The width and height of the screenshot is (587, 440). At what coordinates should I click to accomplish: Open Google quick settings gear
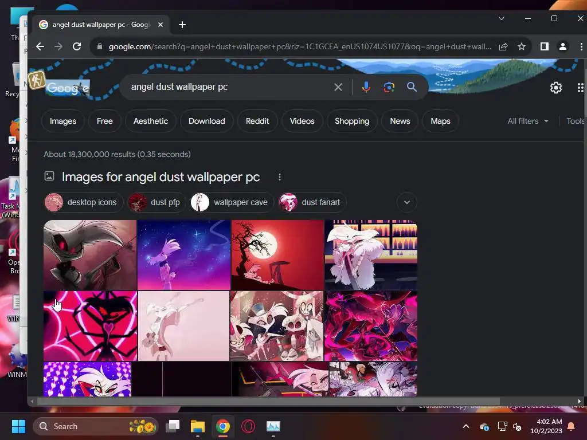pyautogui.click(x=556, y=88)
